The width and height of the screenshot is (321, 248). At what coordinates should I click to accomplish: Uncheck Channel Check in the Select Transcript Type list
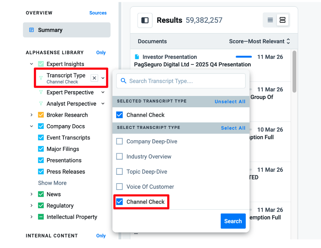tap(120, 202)
